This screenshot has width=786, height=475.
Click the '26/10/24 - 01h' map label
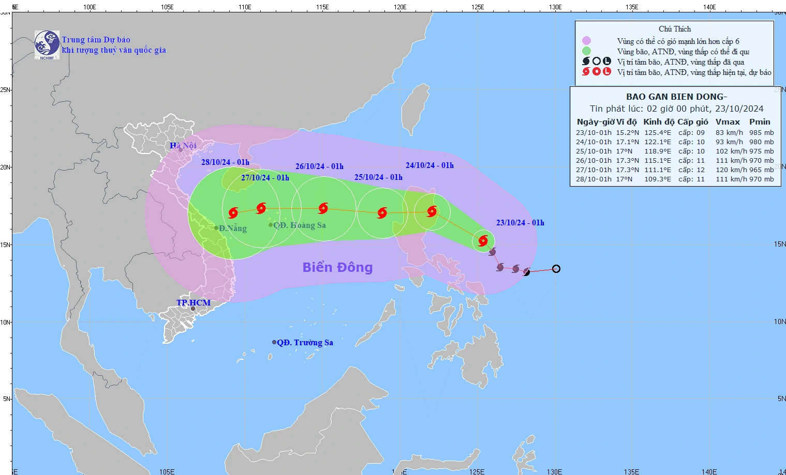[319, 166]
